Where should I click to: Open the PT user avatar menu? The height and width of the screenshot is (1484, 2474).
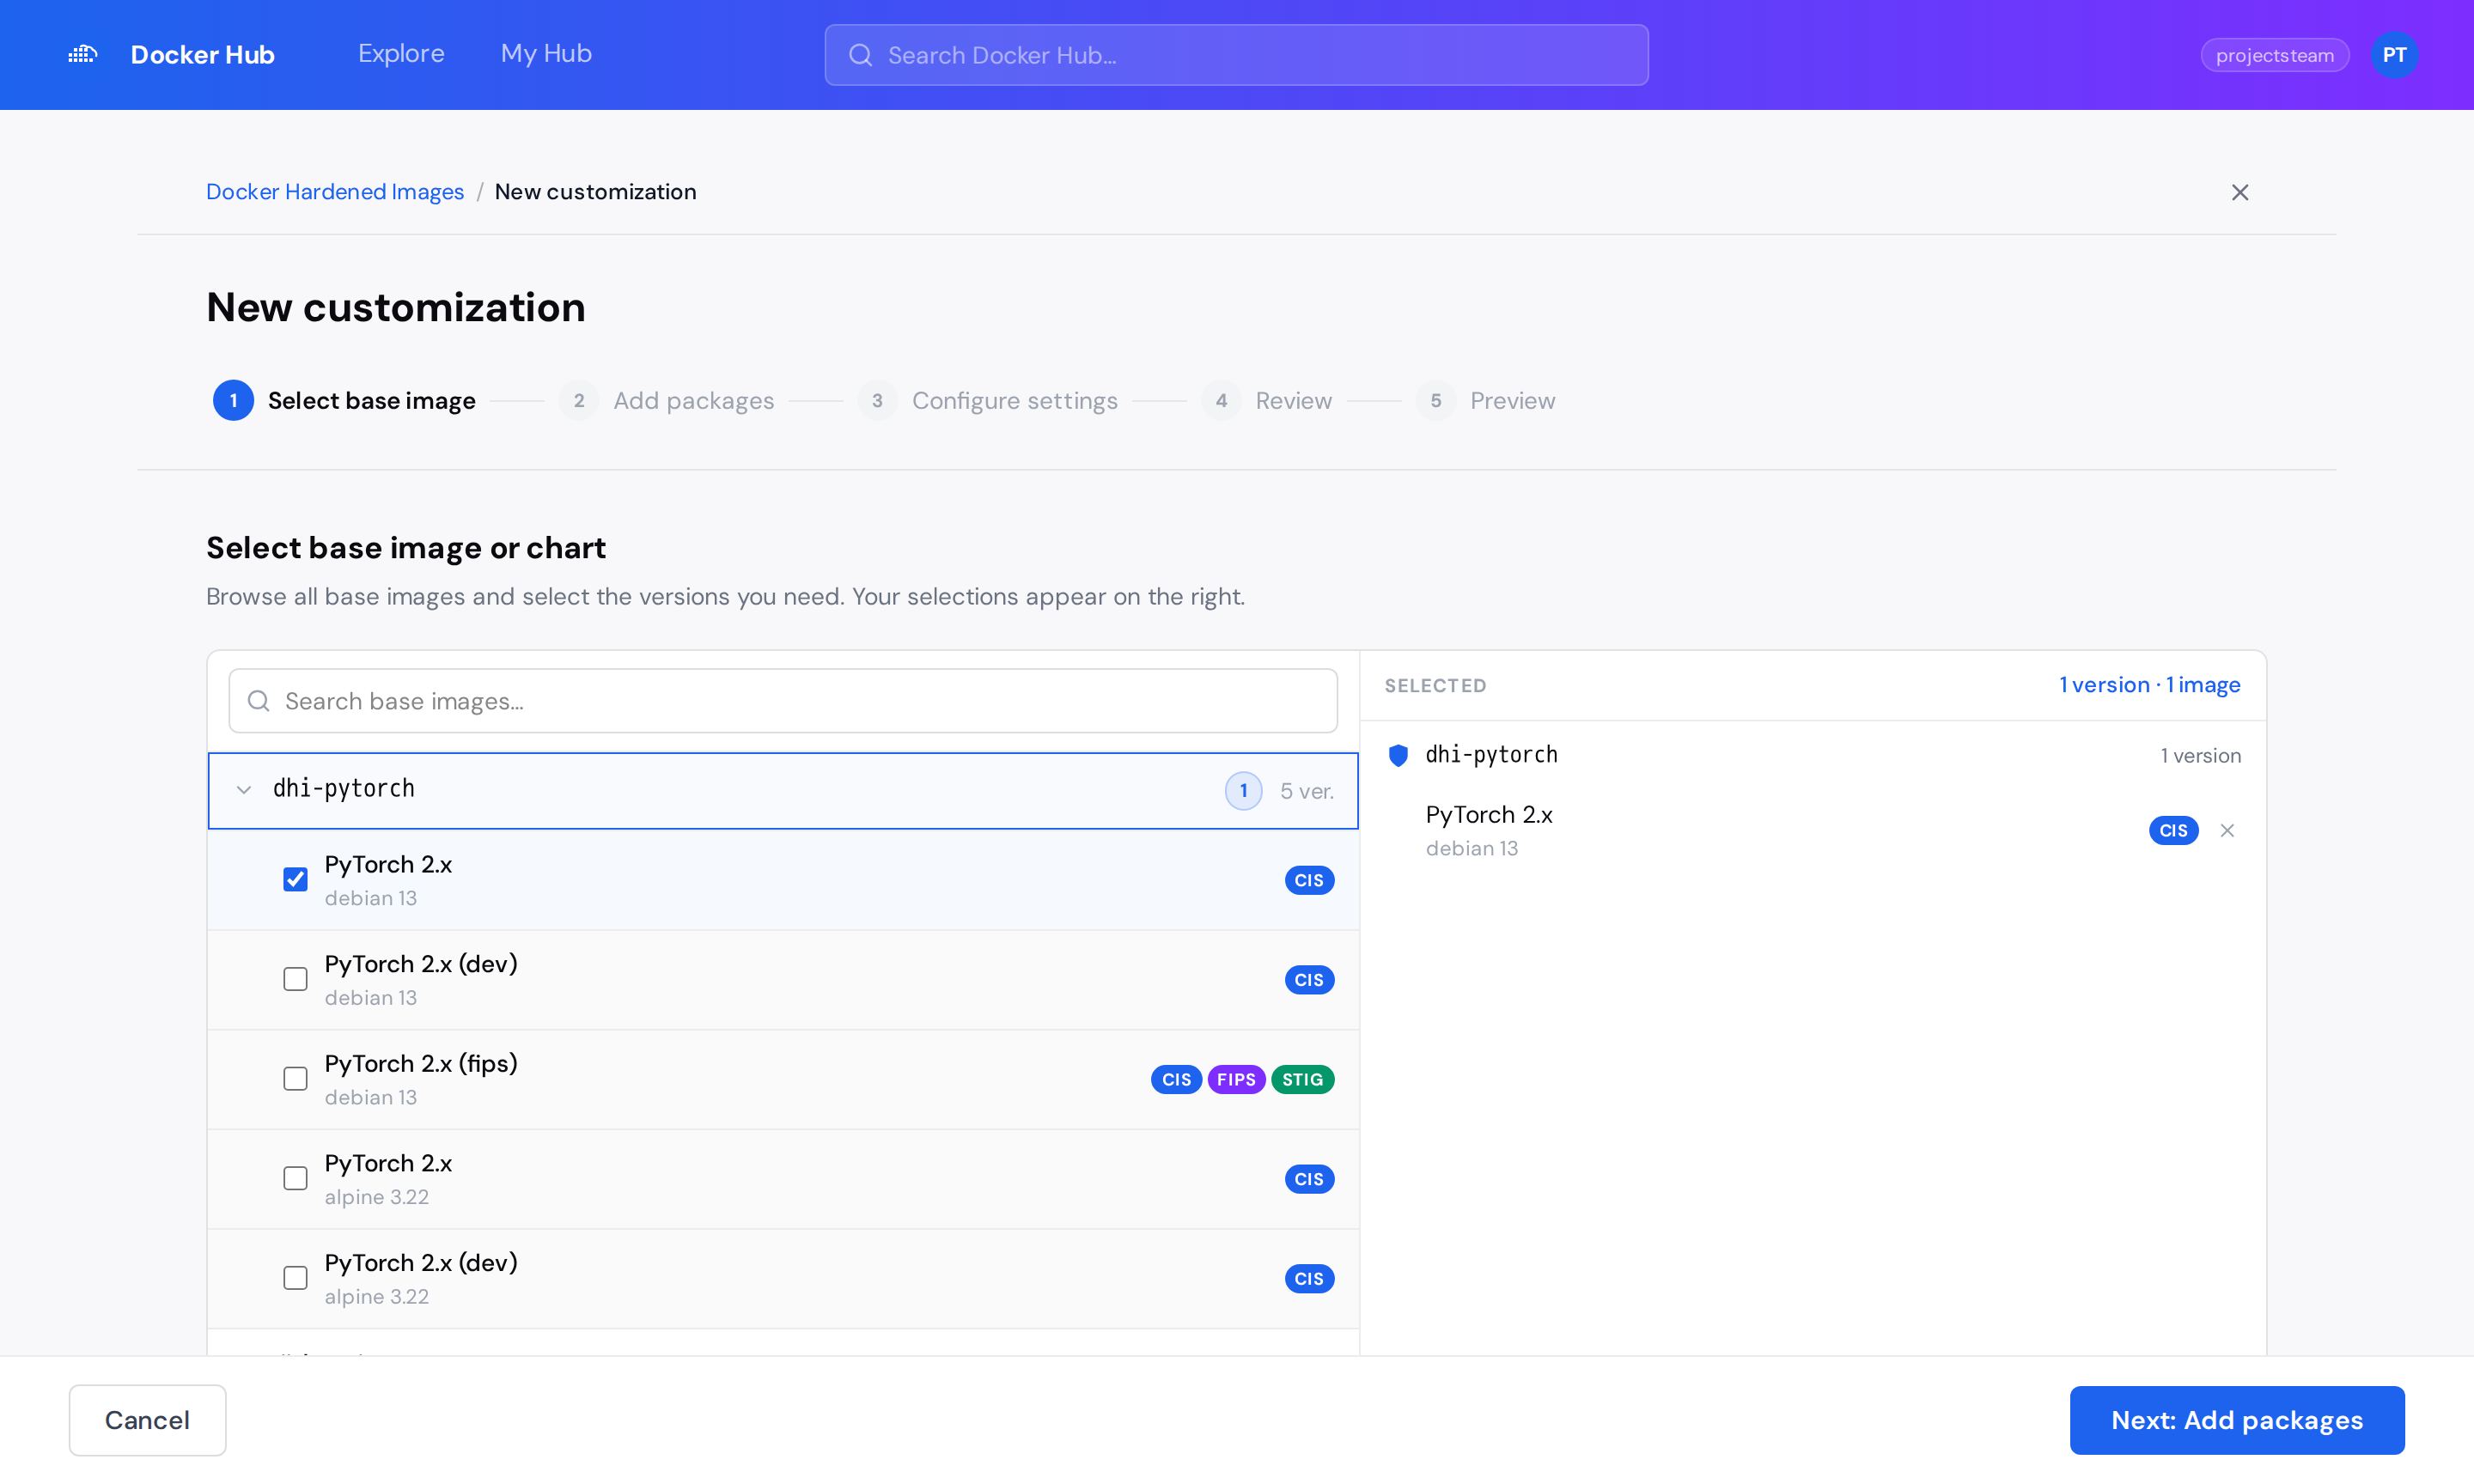pyautogui.click(x=2394, y=55)
